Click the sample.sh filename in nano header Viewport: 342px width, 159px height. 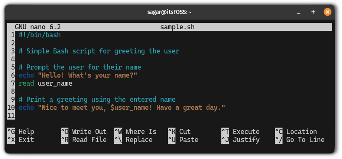(x=177, y=27)
